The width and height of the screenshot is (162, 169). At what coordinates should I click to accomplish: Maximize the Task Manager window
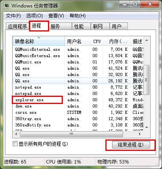pos(135,4)
